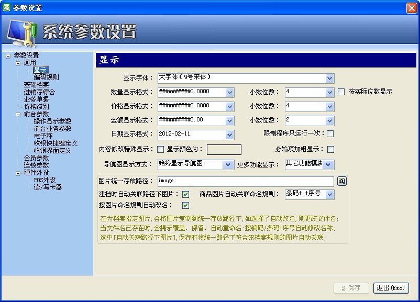Pick the 显示颜色为 color swatch
420x302 pixels.
click(x=224, y=150)
